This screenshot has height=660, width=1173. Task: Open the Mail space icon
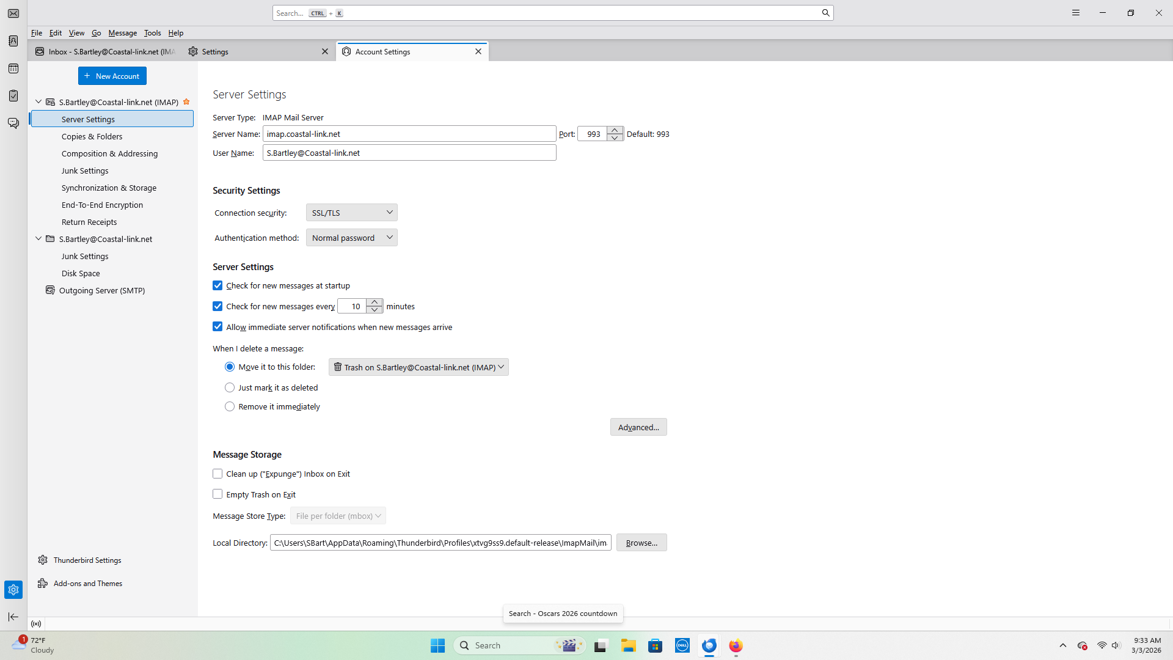point(13,13)
